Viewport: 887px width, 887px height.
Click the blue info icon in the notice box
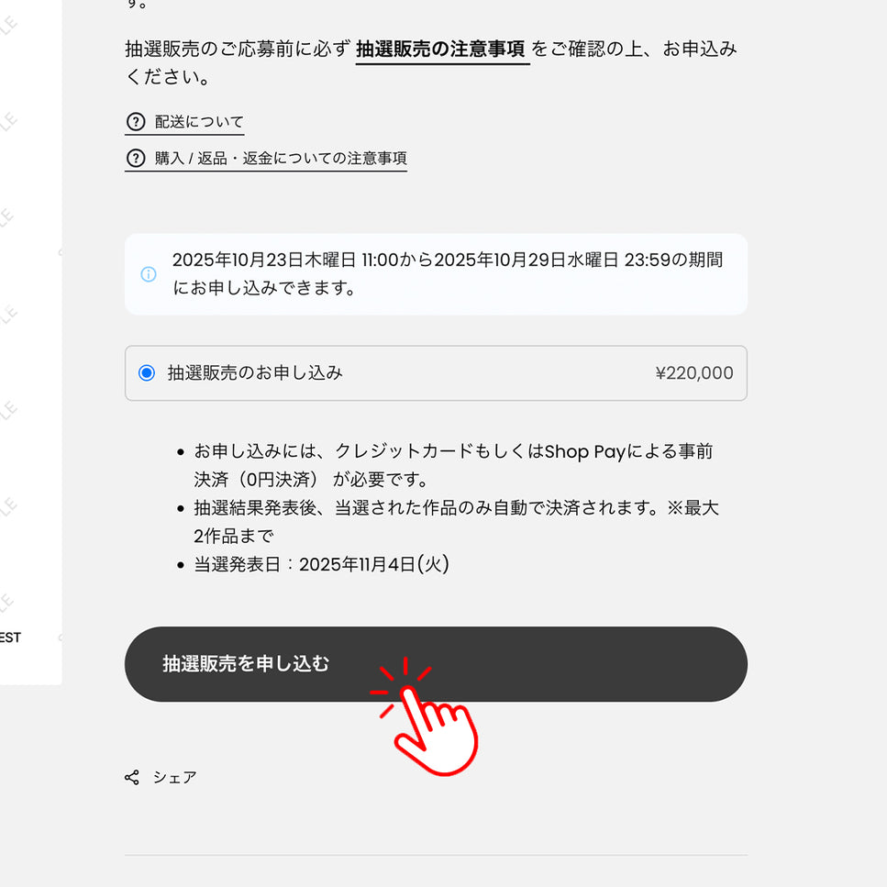pos(149,274)
